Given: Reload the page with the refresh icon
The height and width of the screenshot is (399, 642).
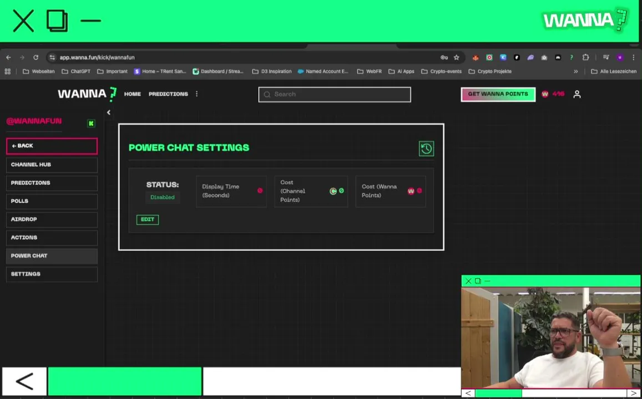Looking at the screenshot, I should (x=36, y=58).
